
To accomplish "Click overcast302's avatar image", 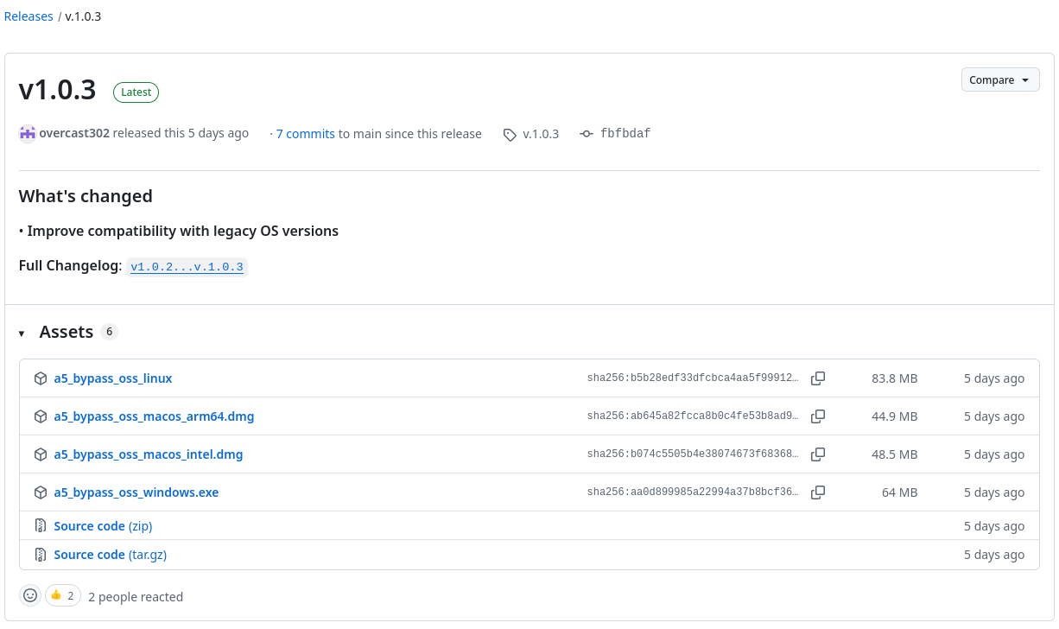I will click(27, 133).
